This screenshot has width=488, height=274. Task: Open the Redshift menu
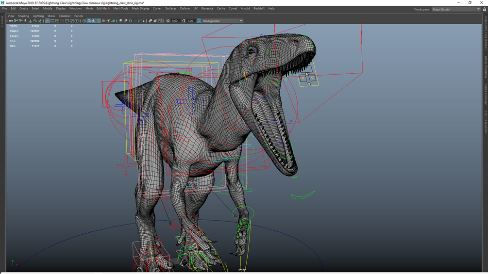(259, 8)
